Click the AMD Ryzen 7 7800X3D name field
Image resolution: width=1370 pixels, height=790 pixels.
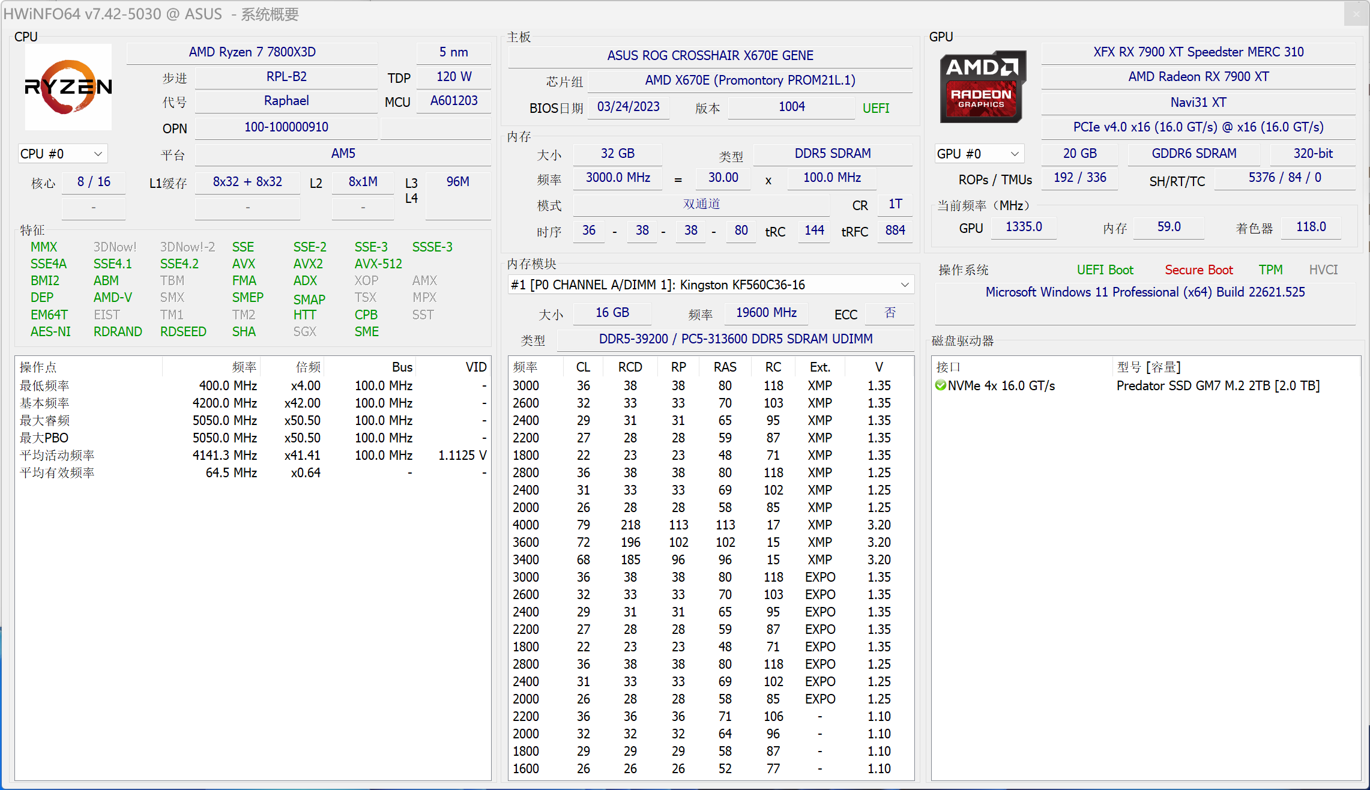252,52
